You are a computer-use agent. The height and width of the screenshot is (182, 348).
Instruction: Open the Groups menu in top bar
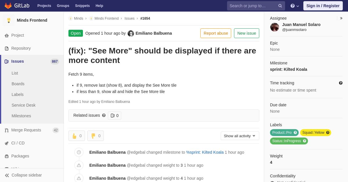pyautogui.click(x=63, y=6)
